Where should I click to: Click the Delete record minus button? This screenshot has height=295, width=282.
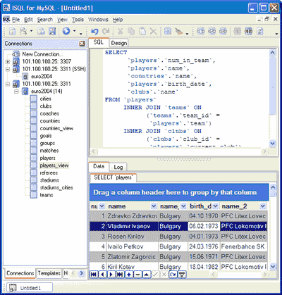[137, 274]
